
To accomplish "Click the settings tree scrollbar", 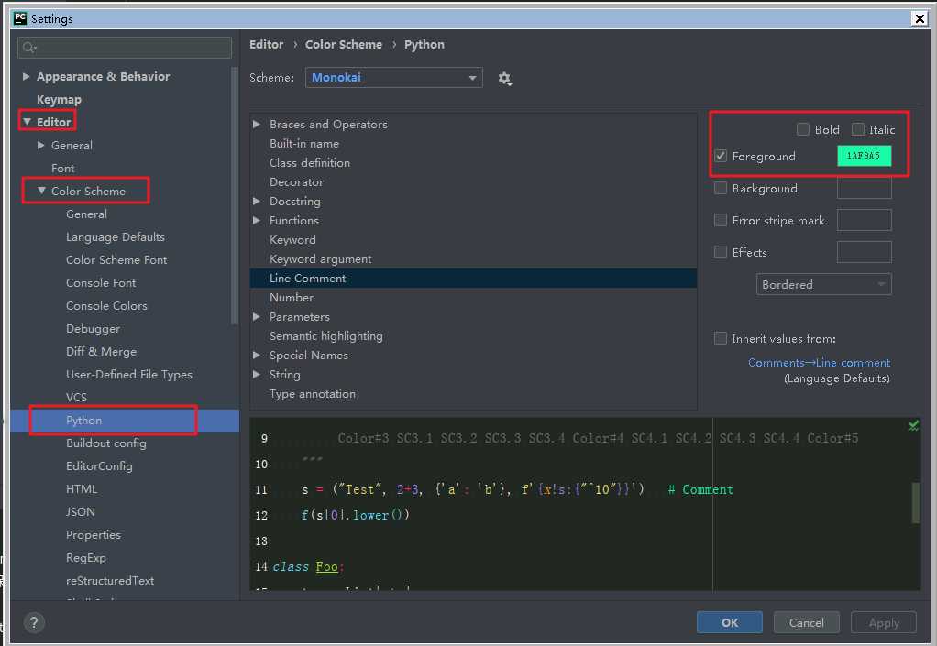I will tap(235, 196).
